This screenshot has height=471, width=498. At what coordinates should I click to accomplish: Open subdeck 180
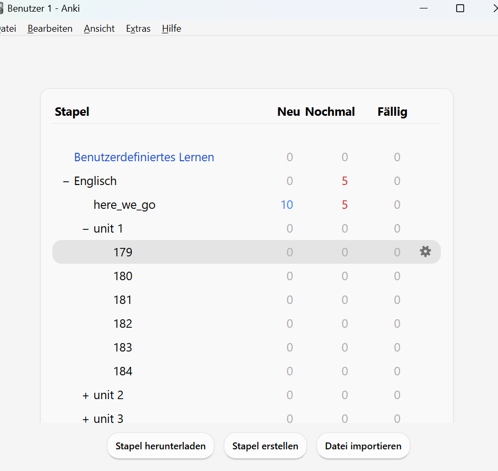coord(123,276)
